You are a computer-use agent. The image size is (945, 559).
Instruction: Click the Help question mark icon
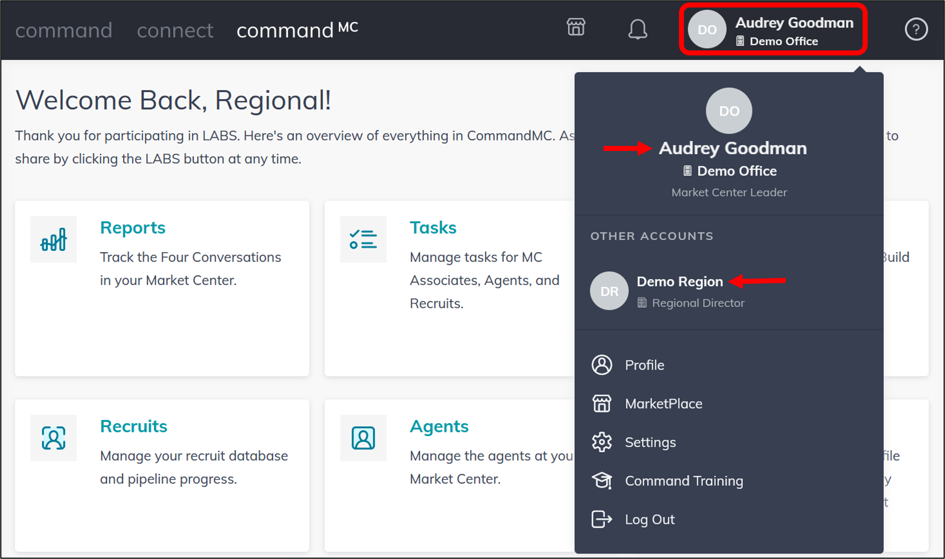pyautogui.click(x=917, y=29)
